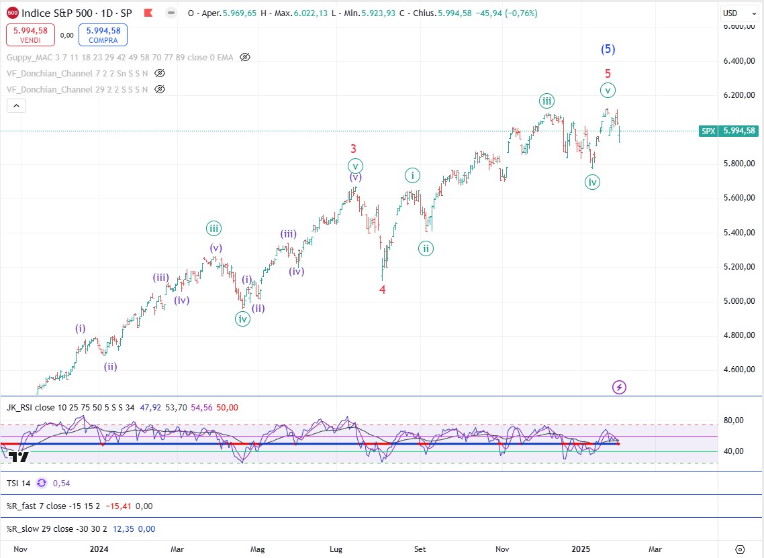Image resolution: width=764 pixels, height=558 pixels.
Task: Click the 5.000,00 price axis label
Action: tap(739, 301)
